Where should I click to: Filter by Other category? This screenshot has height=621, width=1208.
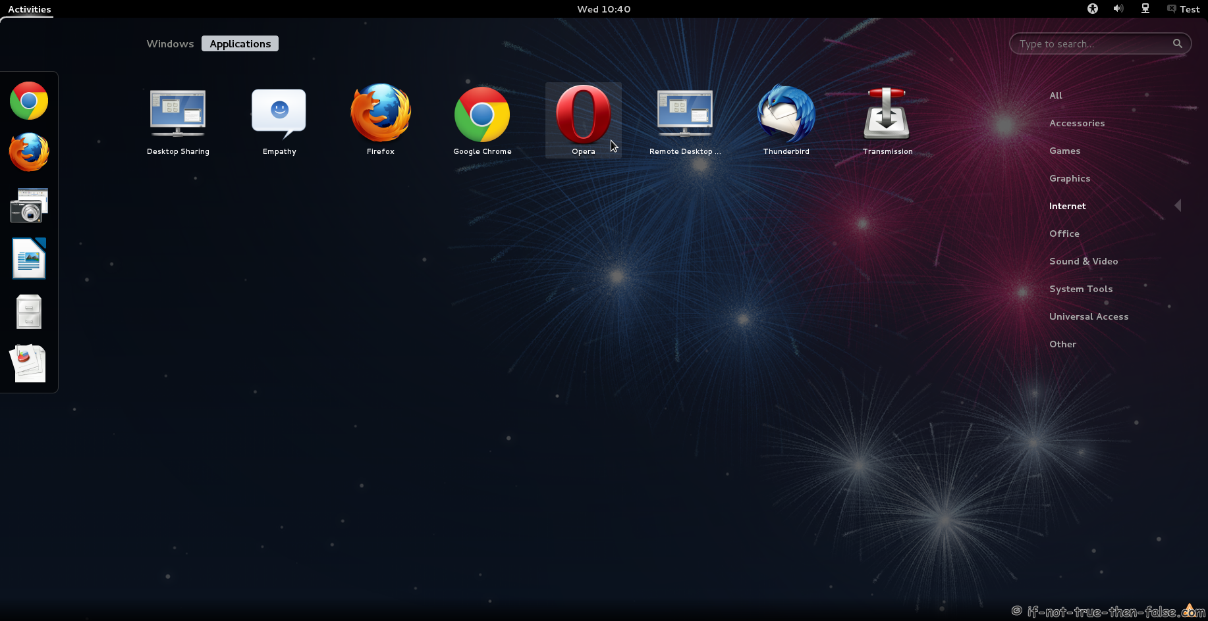(1062, 344)
